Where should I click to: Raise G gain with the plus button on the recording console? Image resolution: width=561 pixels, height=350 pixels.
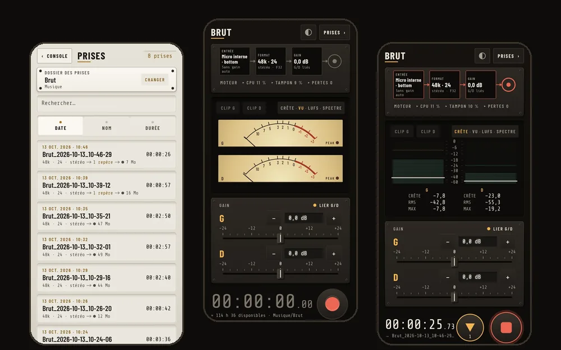507,242
